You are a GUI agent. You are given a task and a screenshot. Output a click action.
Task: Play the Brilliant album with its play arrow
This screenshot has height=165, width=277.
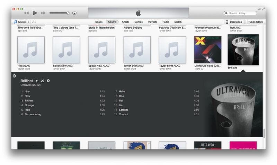[x=37, y=81]
